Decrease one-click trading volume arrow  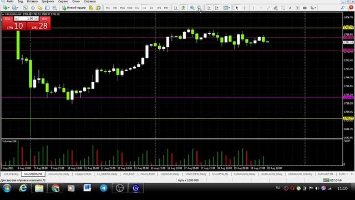coord(17,18)
